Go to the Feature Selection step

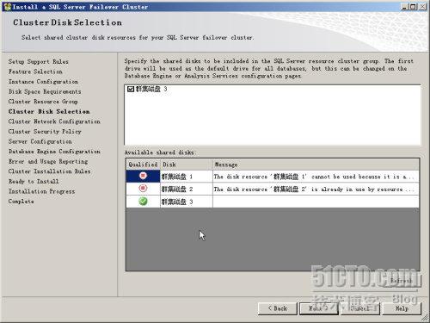click(x=35, y=71)
